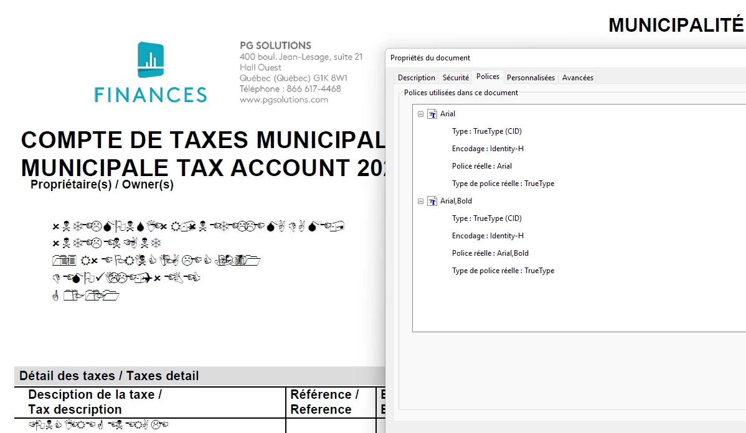Click the telephone number 866 617-4468
The width and height of the screenshot is (746, 433).
pyautogui.click(x=313, y=89)
